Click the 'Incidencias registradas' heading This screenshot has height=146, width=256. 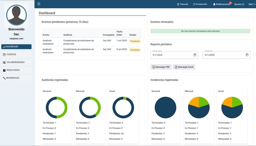[164, 80]
